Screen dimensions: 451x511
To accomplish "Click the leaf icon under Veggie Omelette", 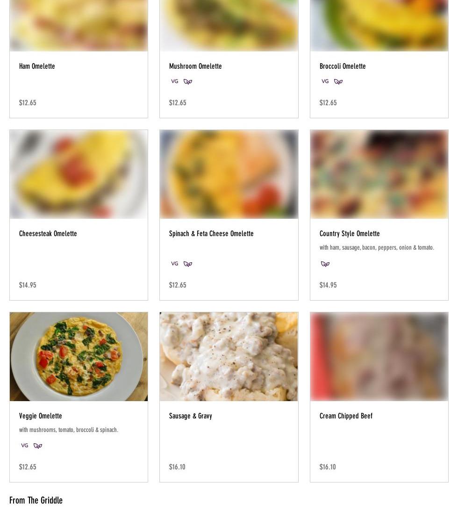I will click(38, 446).
